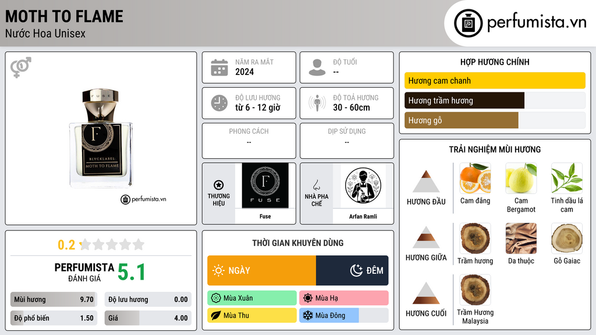This screenshot has width=596, height=335.
Task: Click the Moth to Flame bottle photo
Action: pyautogui.click(x=101, y=138)
